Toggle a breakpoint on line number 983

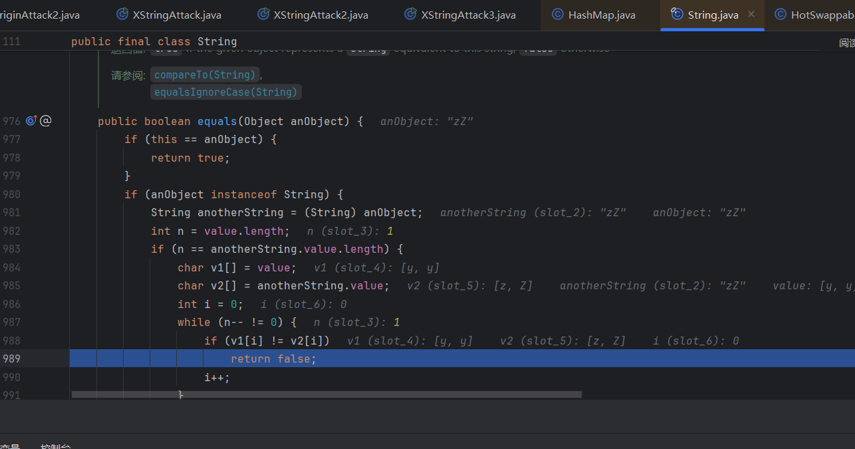coord(12,249)
